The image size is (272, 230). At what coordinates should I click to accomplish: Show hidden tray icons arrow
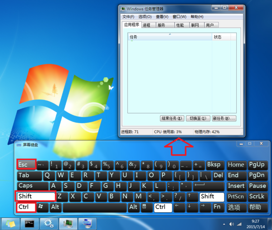coord(224,224)
